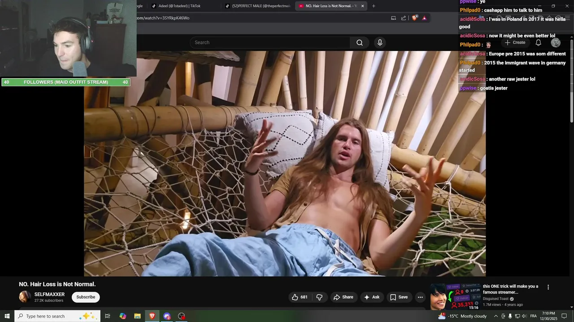This screenshot has height=322, width=574.
Task: Click the Create button on YouTube
Action: [515, 42]
